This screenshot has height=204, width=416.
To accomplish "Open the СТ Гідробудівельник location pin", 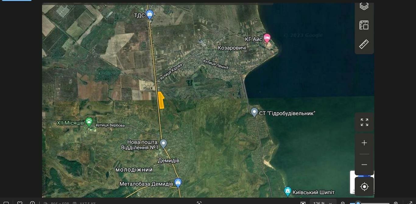I will click(x=254, y=112).
